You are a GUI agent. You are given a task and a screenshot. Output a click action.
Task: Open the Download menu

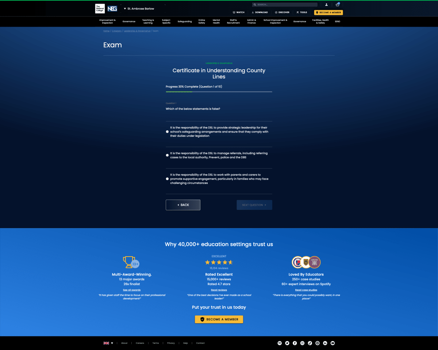pyautogui.click(x=260, y=12)
